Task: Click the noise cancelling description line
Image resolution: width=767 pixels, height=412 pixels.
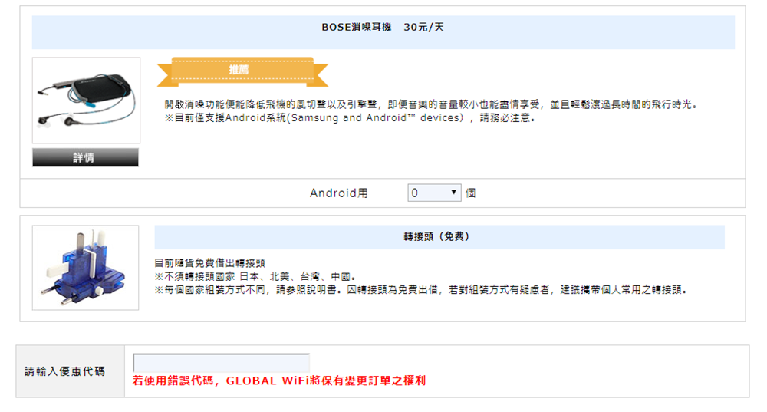Action: click(x=432, y=104)
